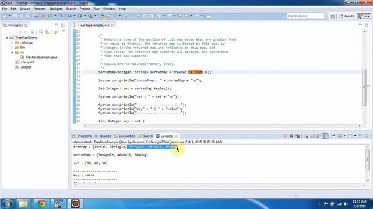The image size is (373, 209).
Task: Open the Help menu
Action: pos(122,9)
